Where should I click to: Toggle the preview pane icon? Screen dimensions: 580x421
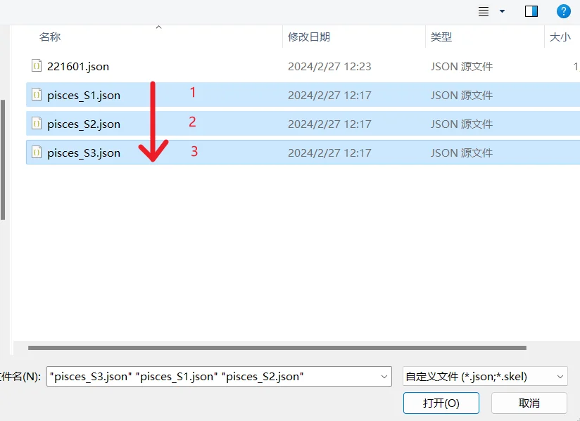[531, 11]
